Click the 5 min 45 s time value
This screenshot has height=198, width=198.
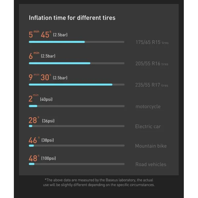click(40, 34)
